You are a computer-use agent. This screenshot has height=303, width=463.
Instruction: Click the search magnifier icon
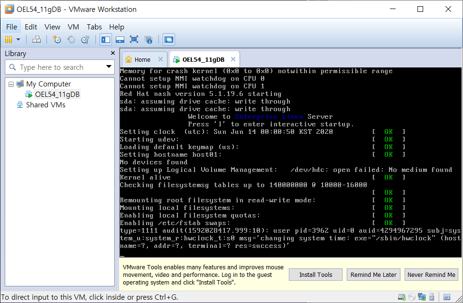coord(12,67)
